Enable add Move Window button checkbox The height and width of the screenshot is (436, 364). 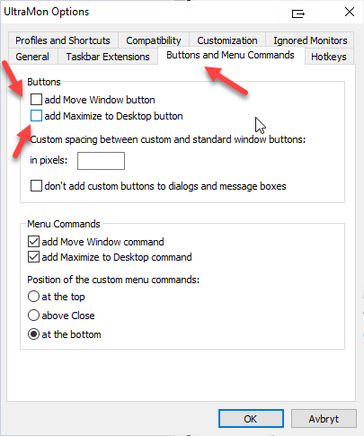point(36,99)
